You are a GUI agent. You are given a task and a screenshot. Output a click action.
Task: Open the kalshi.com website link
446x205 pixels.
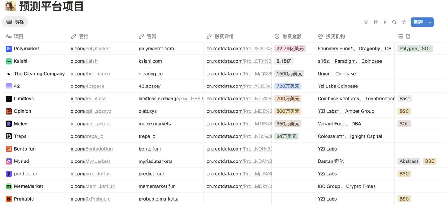150,61
